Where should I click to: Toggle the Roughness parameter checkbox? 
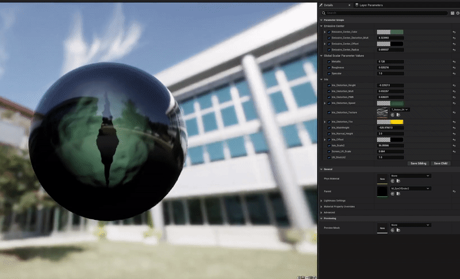329,67
